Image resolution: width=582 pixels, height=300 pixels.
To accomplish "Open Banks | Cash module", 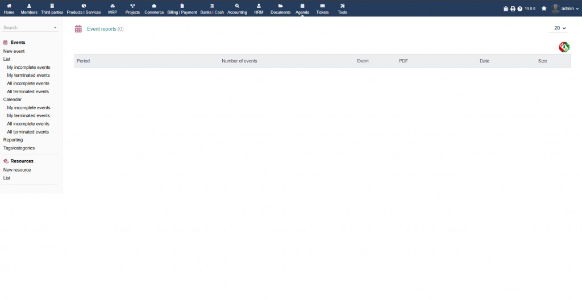I will (212, 9).
